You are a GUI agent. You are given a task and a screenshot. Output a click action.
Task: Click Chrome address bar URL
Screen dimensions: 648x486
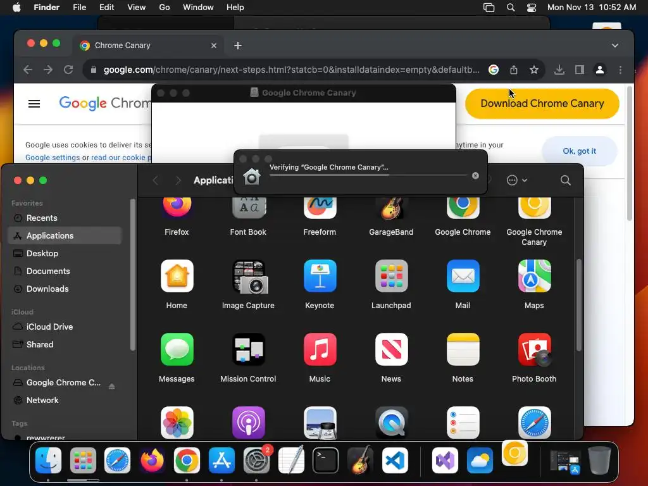click(x=291, y=70)
